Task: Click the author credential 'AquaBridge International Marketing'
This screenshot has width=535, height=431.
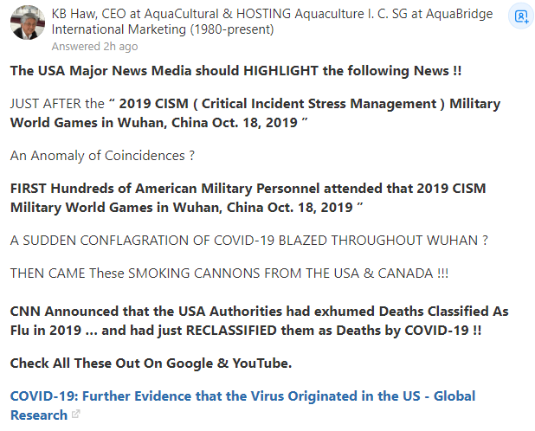Action: coord(130,29)
